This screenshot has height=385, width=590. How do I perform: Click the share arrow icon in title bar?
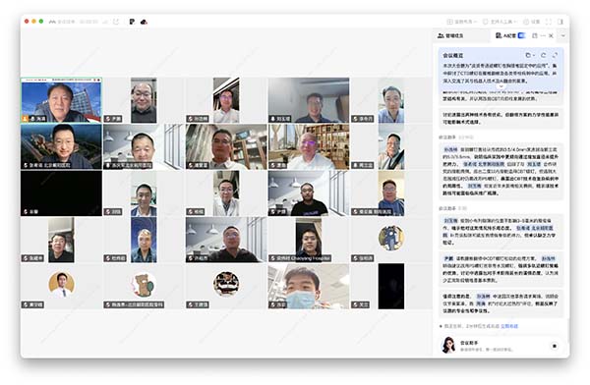[116, 22]
